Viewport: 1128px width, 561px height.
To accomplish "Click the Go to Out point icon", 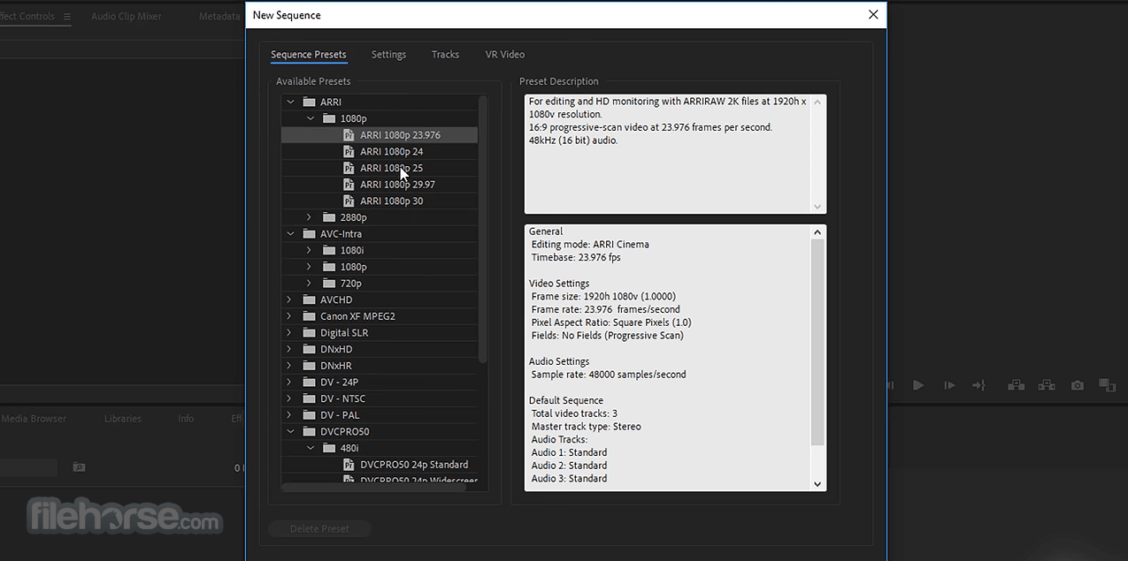I will click(978, 385).
